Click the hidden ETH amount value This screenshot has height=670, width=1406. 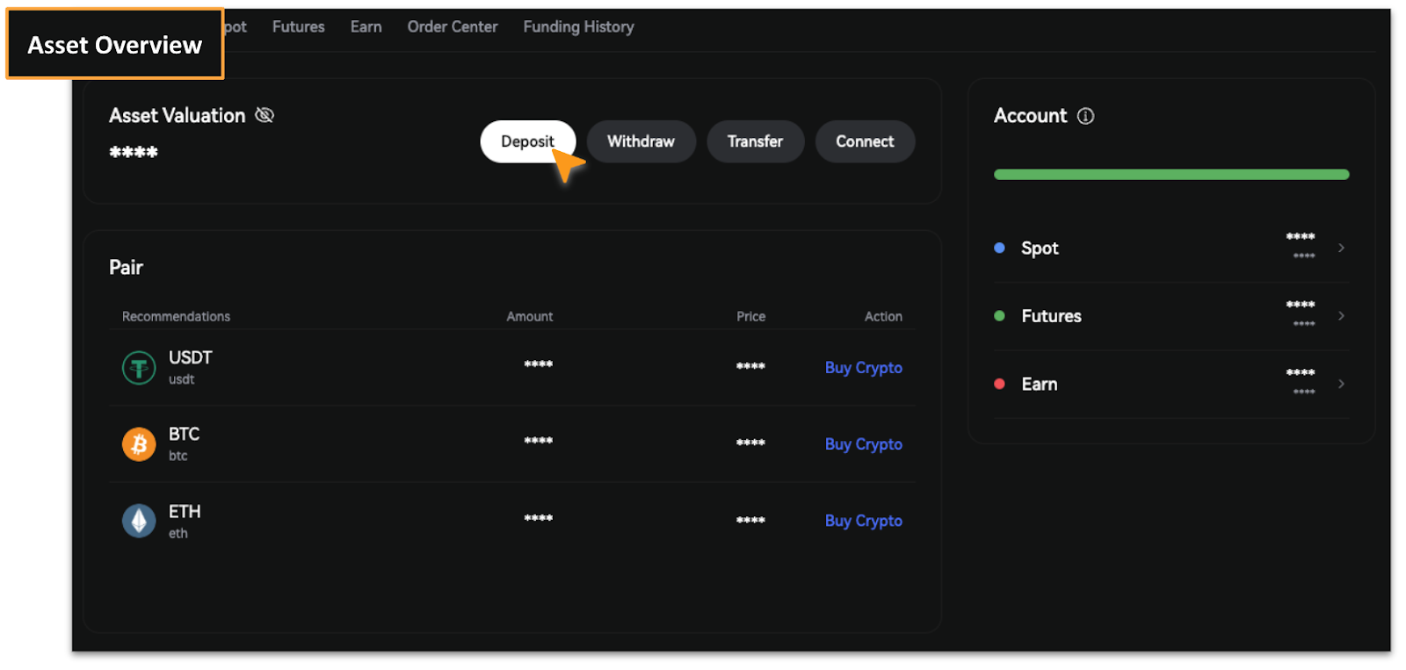point(538,518)
